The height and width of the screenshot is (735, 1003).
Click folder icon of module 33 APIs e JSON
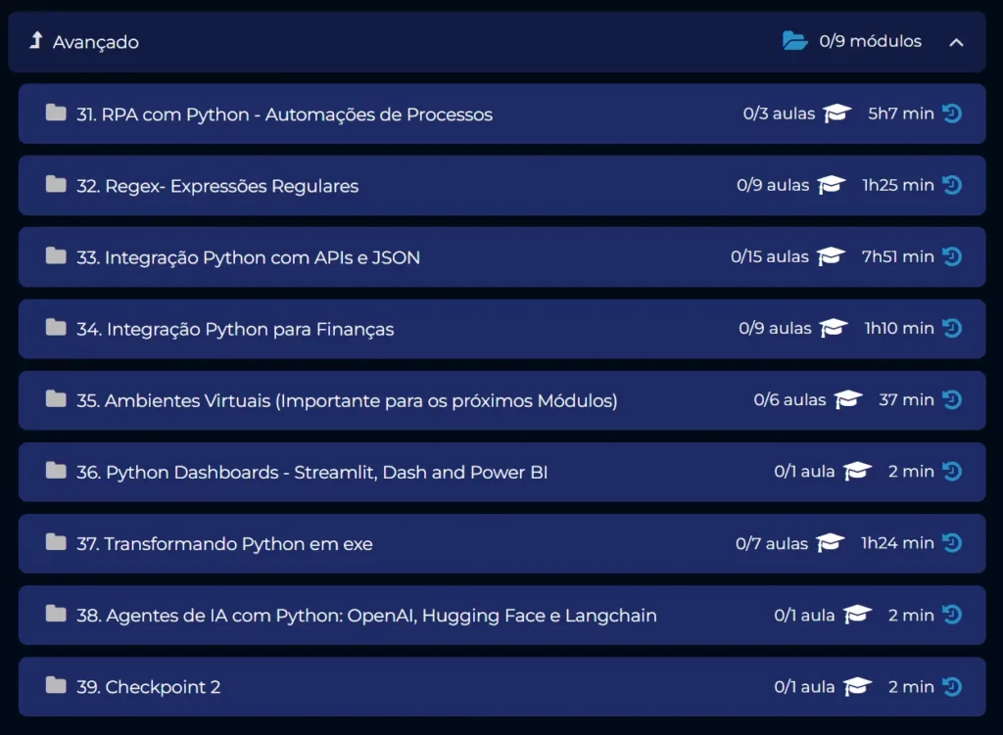pos(56,256)
